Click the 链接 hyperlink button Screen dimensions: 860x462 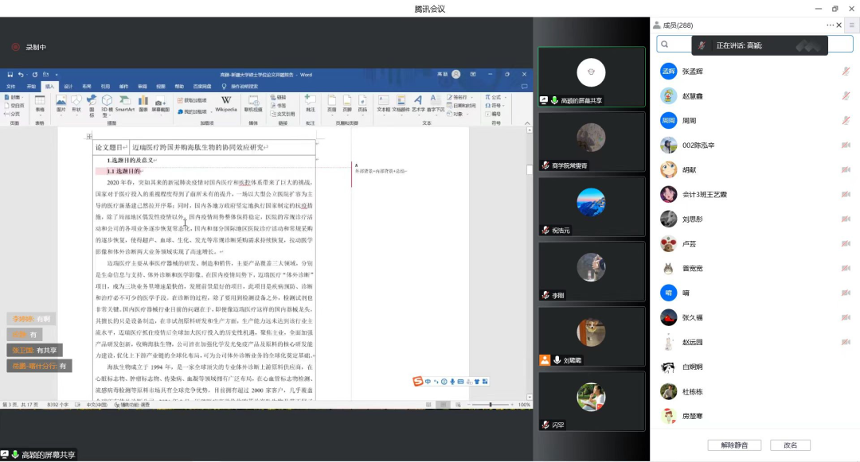pyautogui.click(x=279, y=98)
